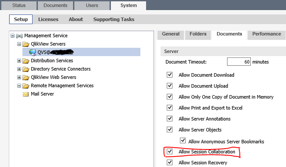This screenshot has height=167, width=286.
Task: Select the QlikView Web Servers tree label
Action: click(54, 78)
